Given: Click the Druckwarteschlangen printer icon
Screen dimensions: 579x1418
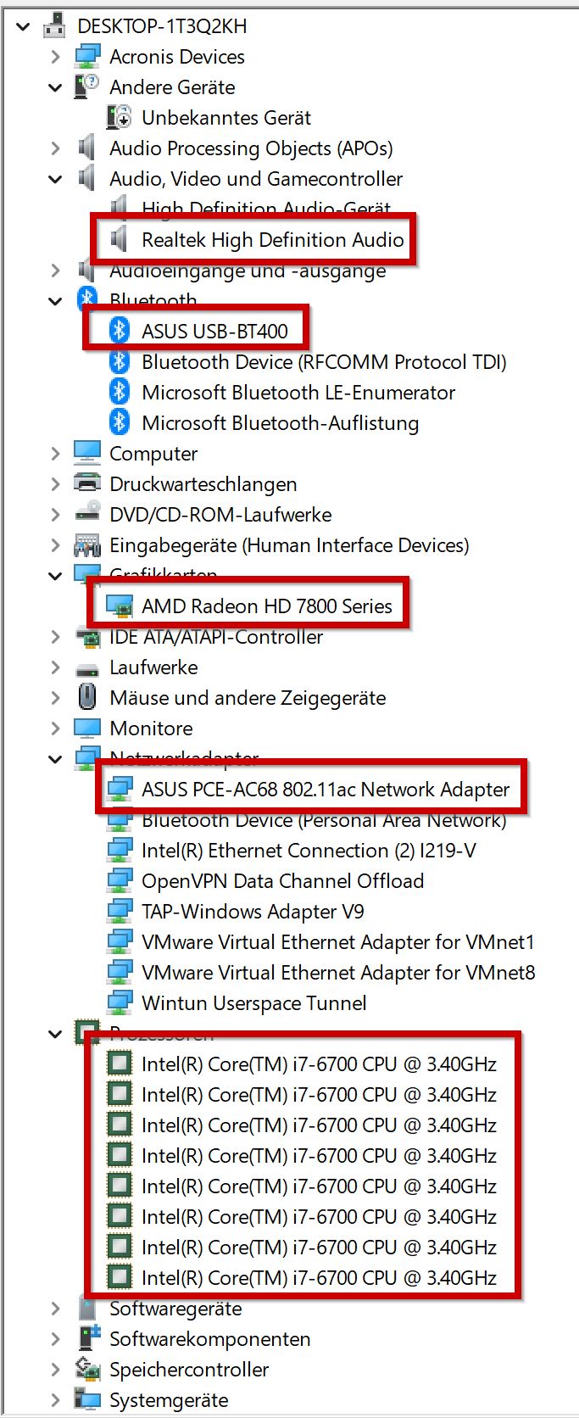Looking at the screenshot, I should [87, 484].
